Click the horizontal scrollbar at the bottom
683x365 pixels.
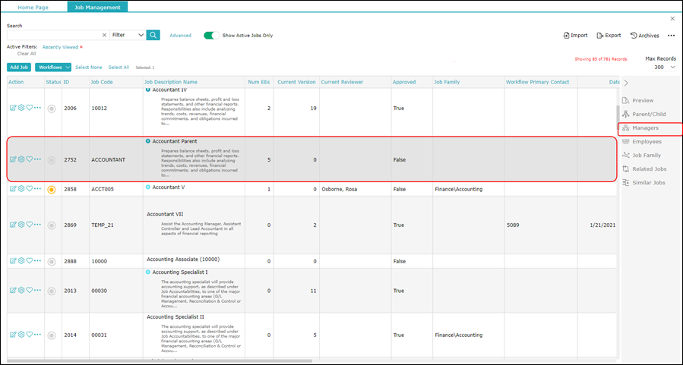[x=160, y=360]
